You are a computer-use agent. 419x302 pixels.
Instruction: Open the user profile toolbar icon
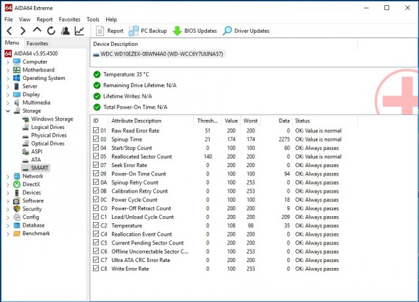65,31
